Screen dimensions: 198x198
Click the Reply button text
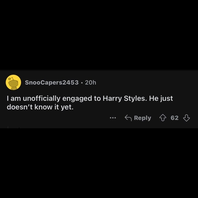point(143,118)
